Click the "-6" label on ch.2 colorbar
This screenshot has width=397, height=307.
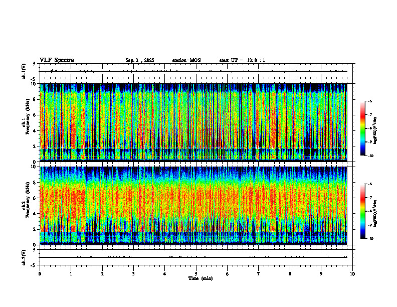[x=370, y=184]
